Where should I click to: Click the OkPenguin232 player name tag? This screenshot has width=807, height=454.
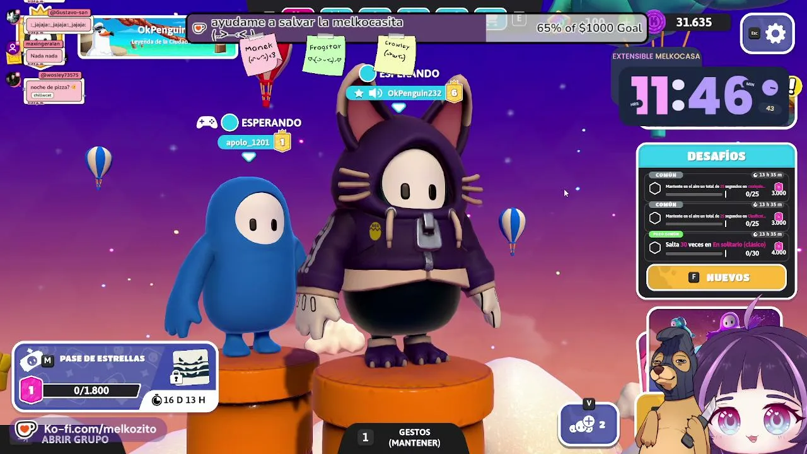(414, 93)
